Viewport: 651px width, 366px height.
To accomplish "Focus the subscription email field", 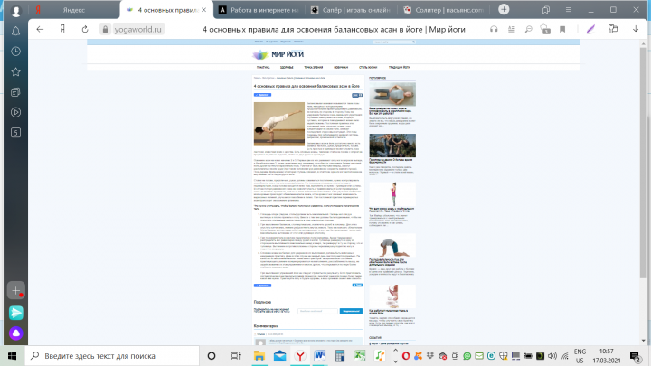I will coord(317,311).
